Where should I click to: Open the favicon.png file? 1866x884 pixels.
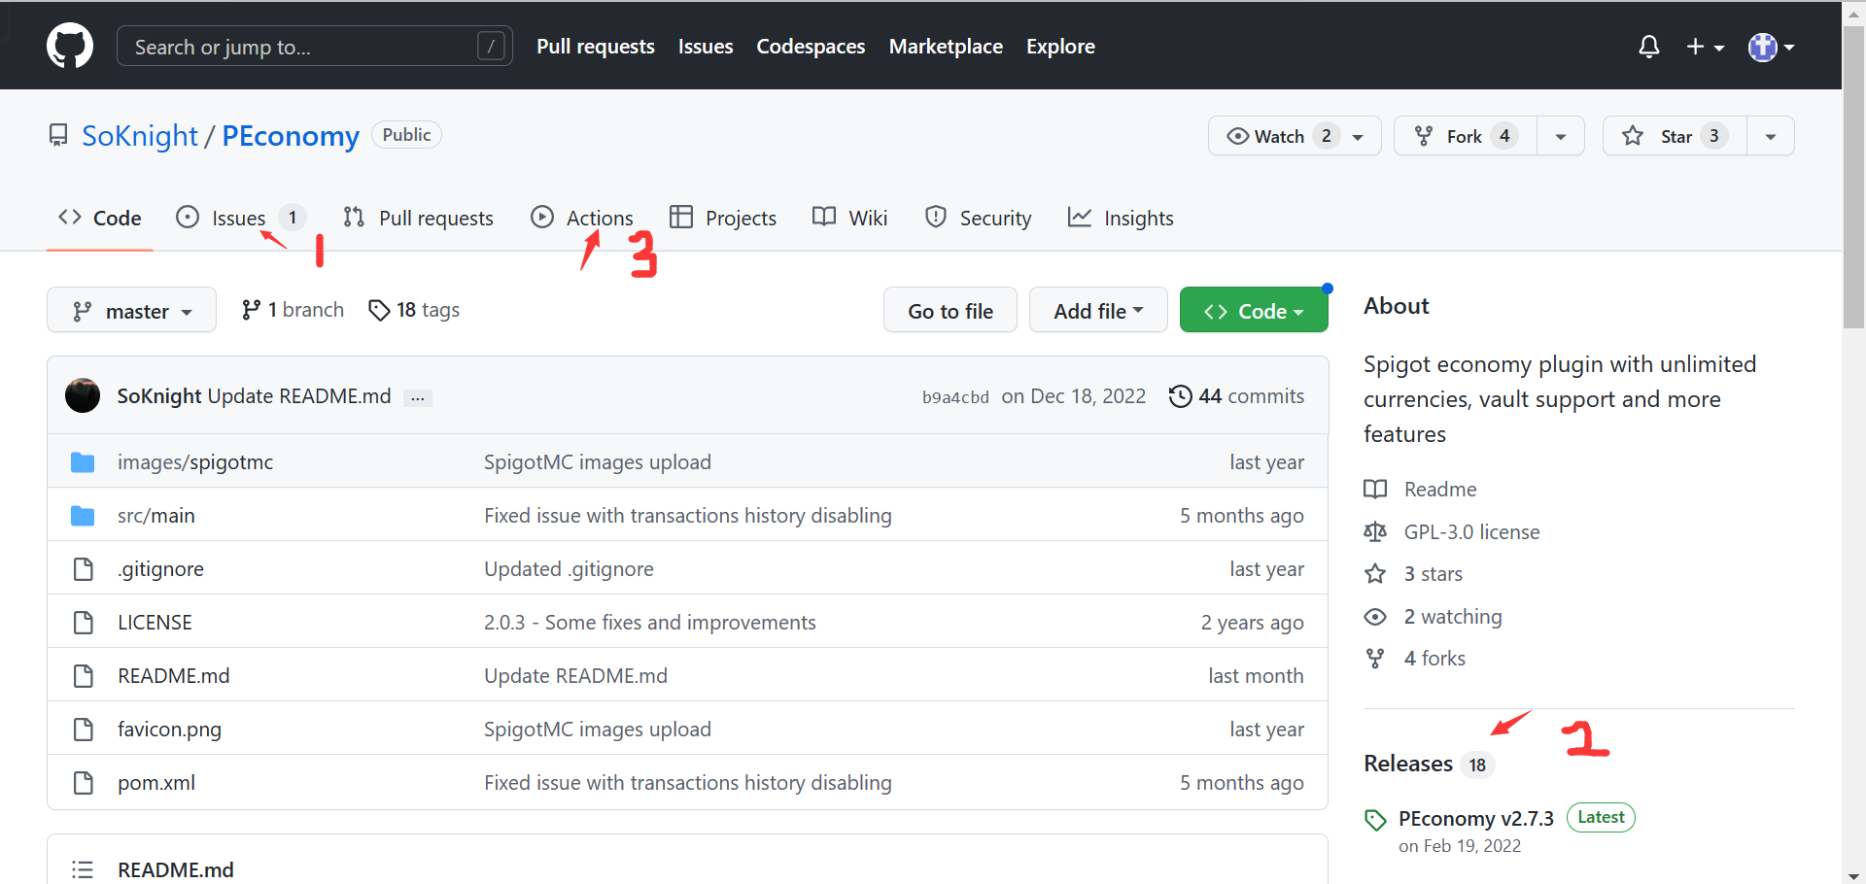pyautogui.click(x=169, y=730)
